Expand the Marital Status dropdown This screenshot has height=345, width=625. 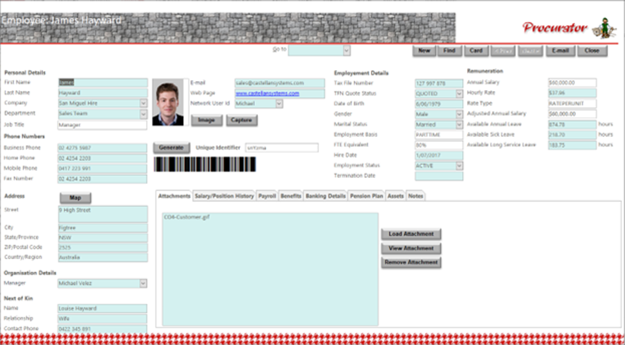click(459, 125)
